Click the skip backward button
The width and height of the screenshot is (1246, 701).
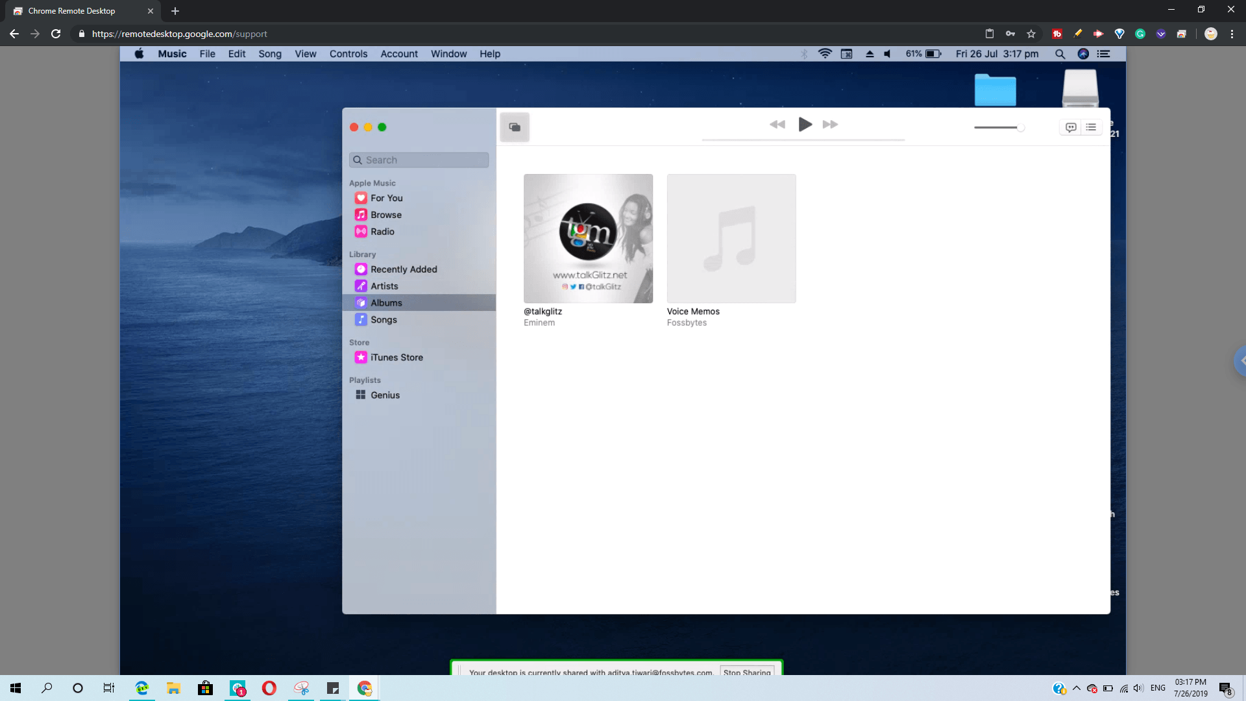[x=777, y=124]
